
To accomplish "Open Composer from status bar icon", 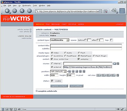I will (11, 109).
